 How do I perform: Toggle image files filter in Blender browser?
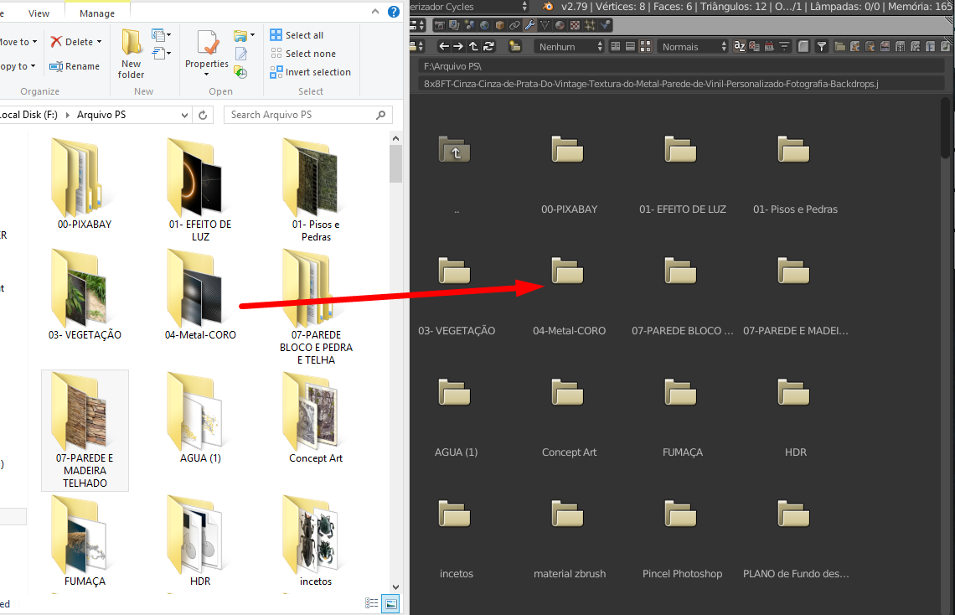pos(885,46)
